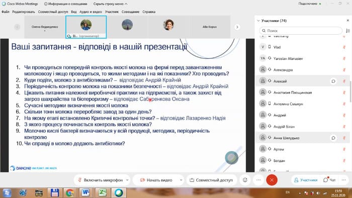The width and height of the screenshot is (352, 198).
Task: Toggle the Участники panel button
Action: tap(306, 180)
